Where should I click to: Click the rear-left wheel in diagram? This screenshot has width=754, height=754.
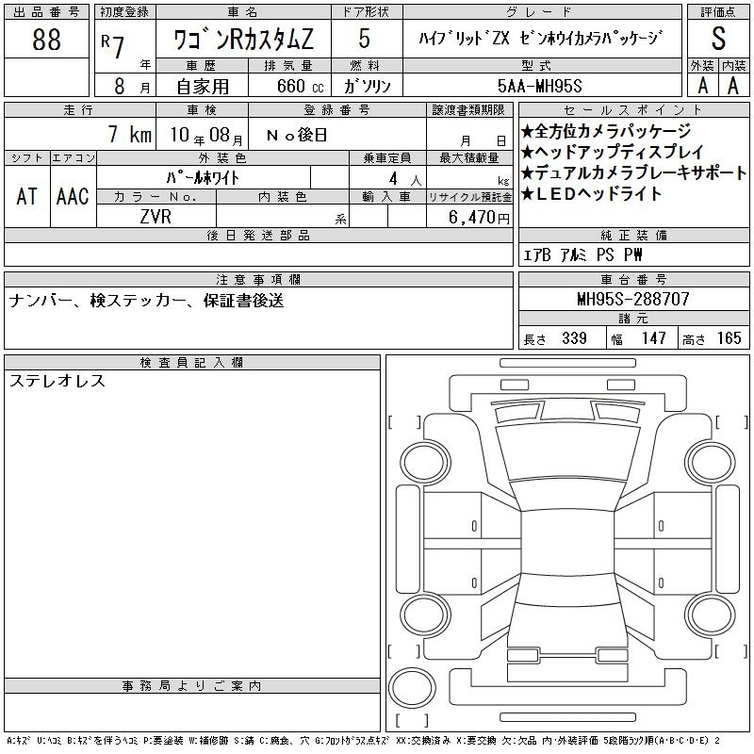point(425,615)
